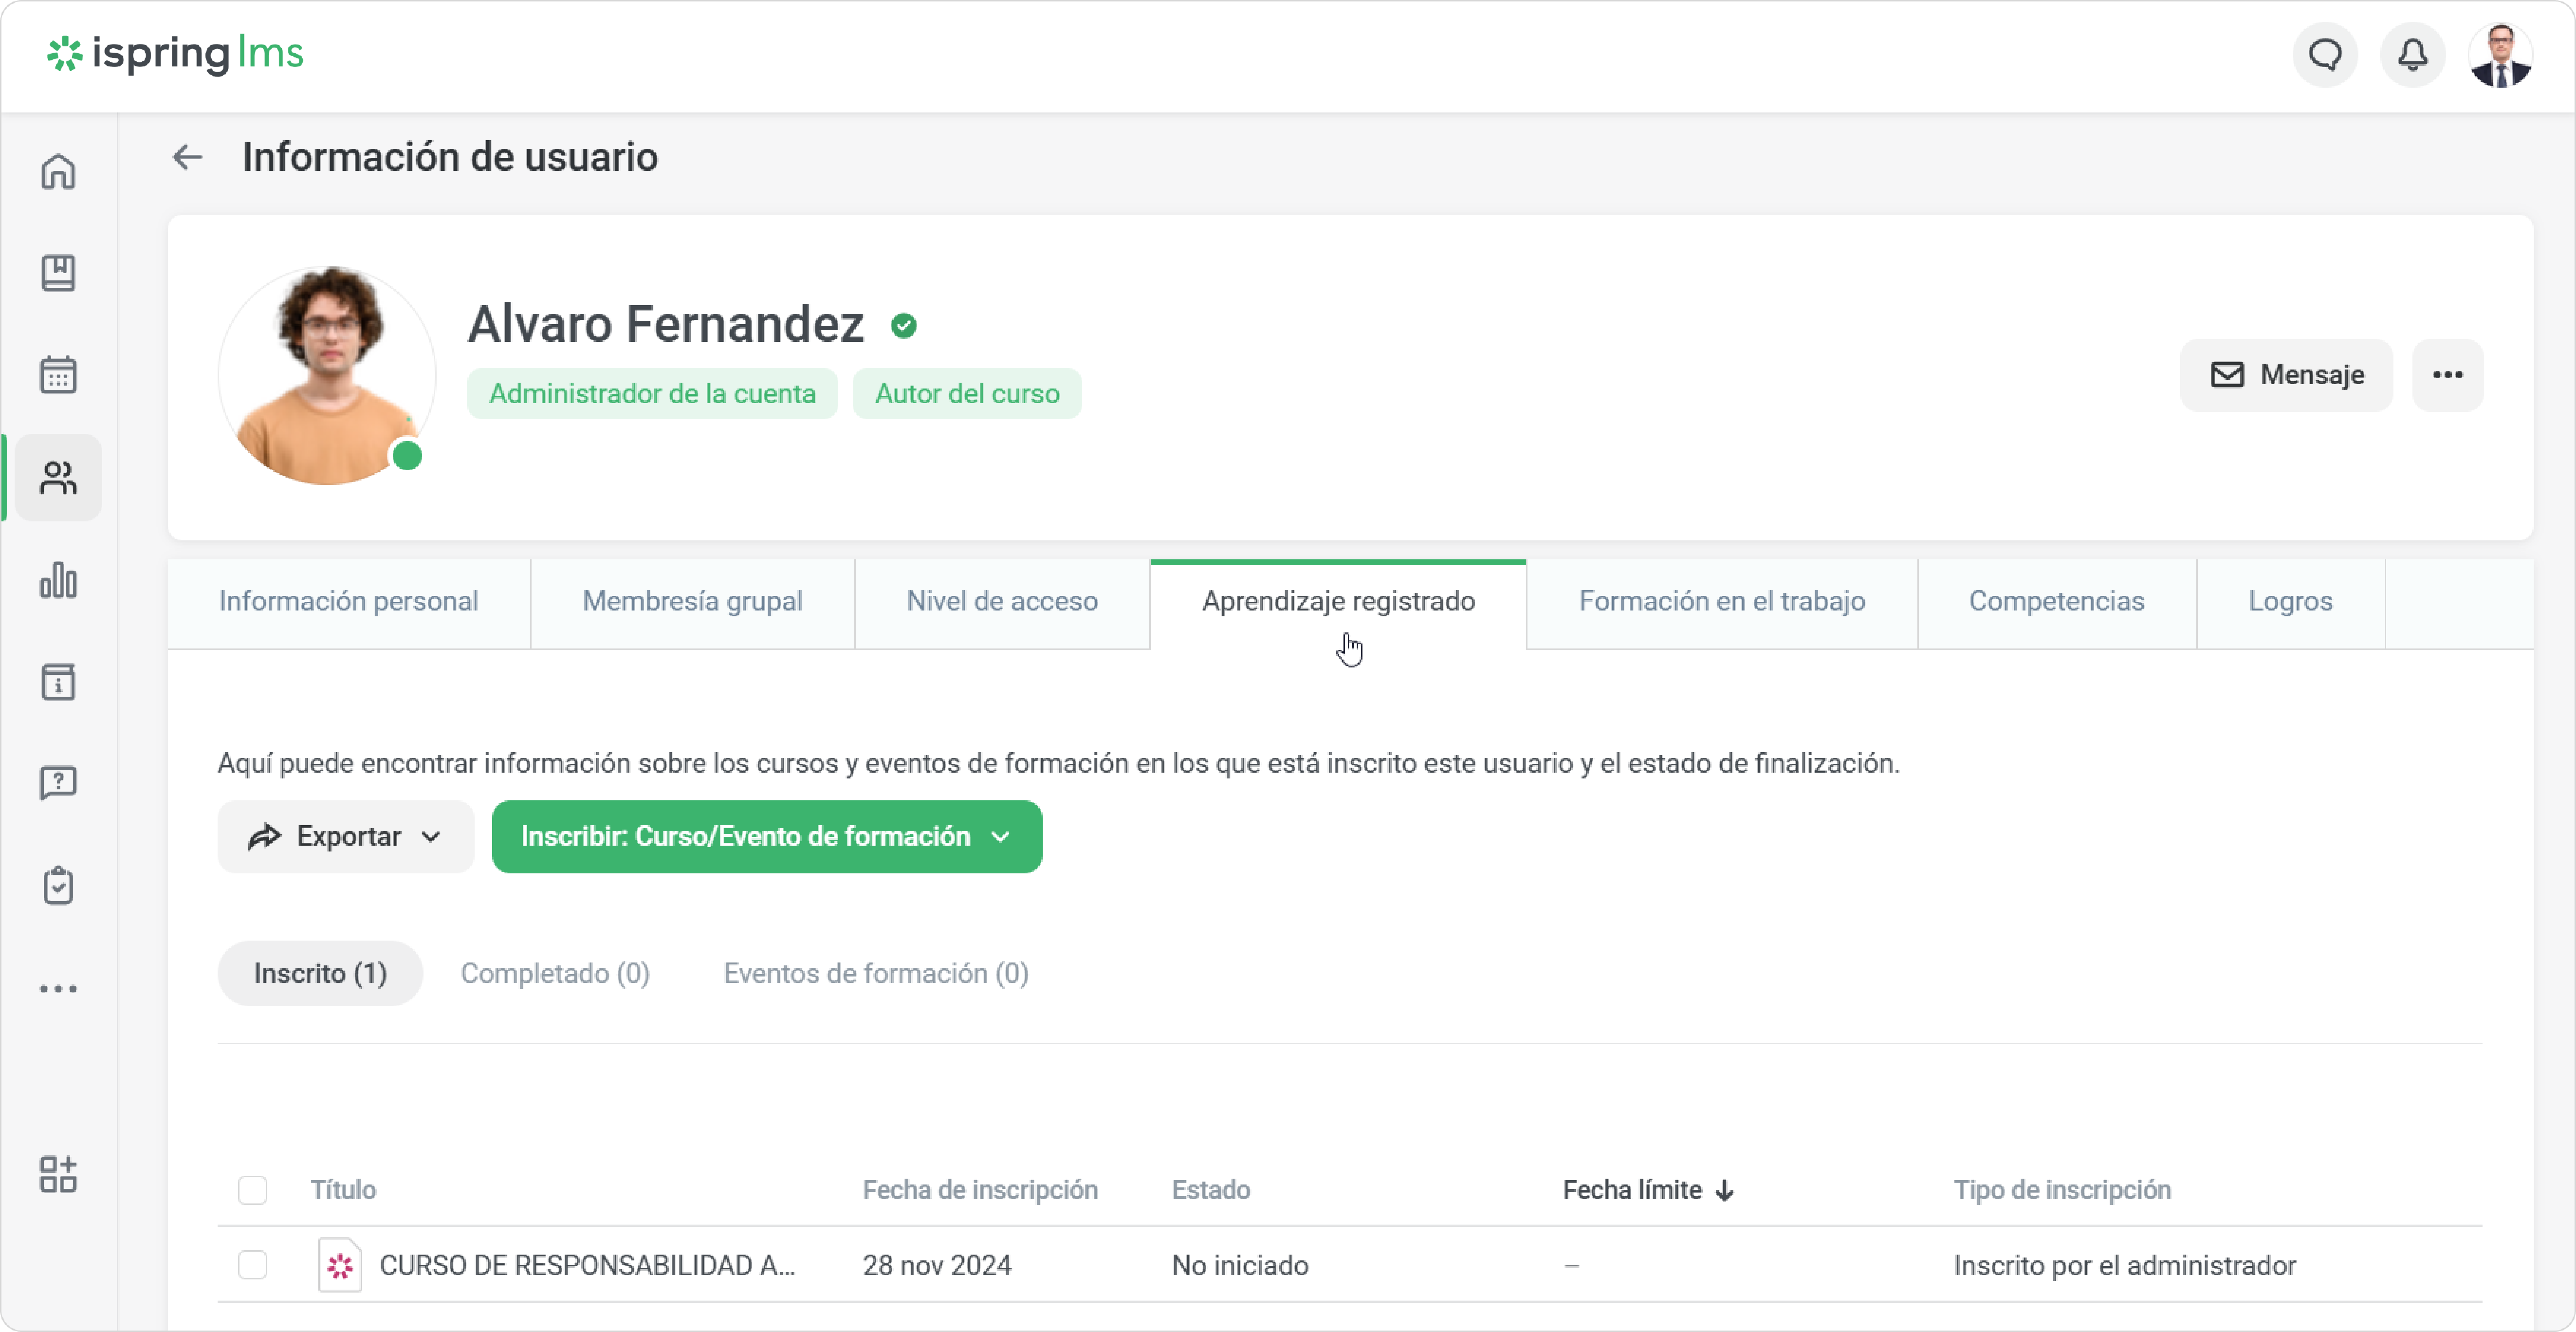
Task: Switch to the Competencias tab
Action: pyautogui.click(x=2056, y=601)
